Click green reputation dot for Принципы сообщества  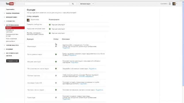point(50,25)
